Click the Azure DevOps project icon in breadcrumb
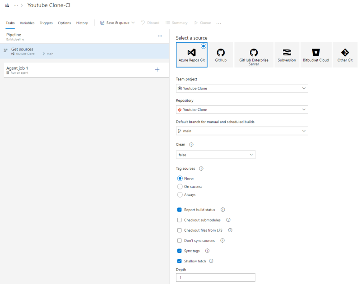The image size is (361, 284). (7, 5)
